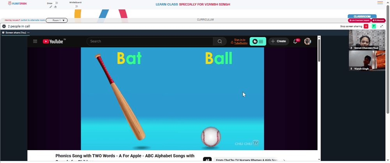The height and width of the screenshot is (163, 390).
Task: Click the Phonics Song video title
Action: [x=125, y=158]
